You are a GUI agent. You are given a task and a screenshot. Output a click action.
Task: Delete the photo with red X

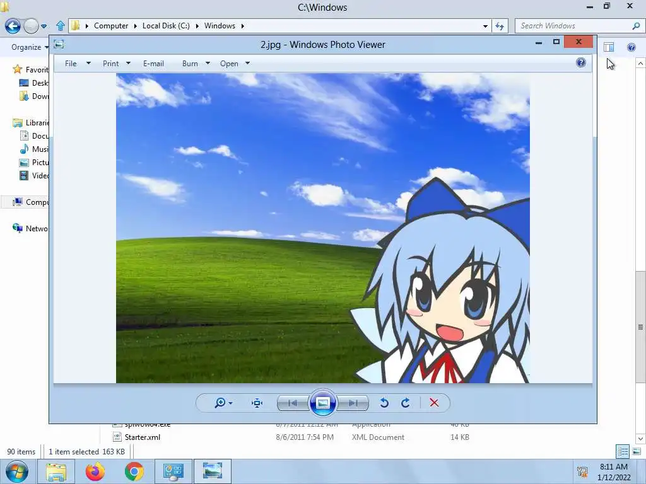pyautogui.click(x=434, y=403)
